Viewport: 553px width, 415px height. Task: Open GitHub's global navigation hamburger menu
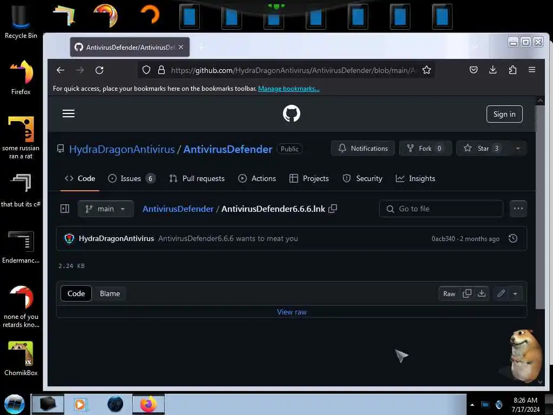[x=69, y=113]
